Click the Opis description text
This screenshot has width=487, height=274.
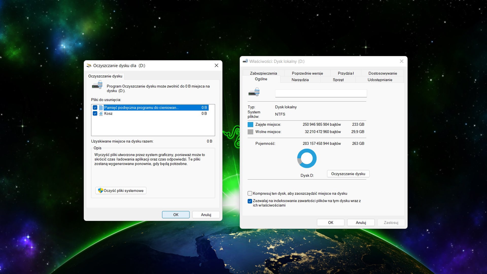click(150, 159)
